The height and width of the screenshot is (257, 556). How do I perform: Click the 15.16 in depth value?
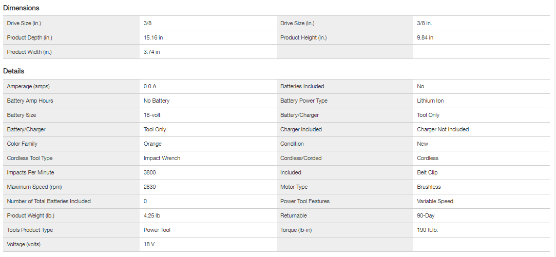[154, 37]
